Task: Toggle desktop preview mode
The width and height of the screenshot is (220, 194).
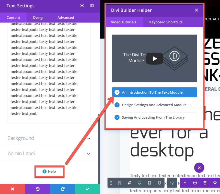Action: click(x=139, y=183)
